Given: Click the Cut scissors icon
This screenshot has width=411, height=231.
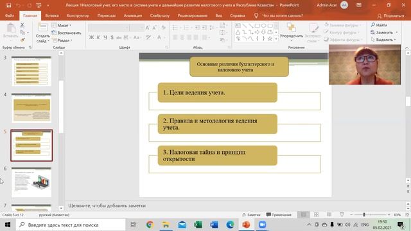Looking at the screenshot, I should click(x=22, y=25).
